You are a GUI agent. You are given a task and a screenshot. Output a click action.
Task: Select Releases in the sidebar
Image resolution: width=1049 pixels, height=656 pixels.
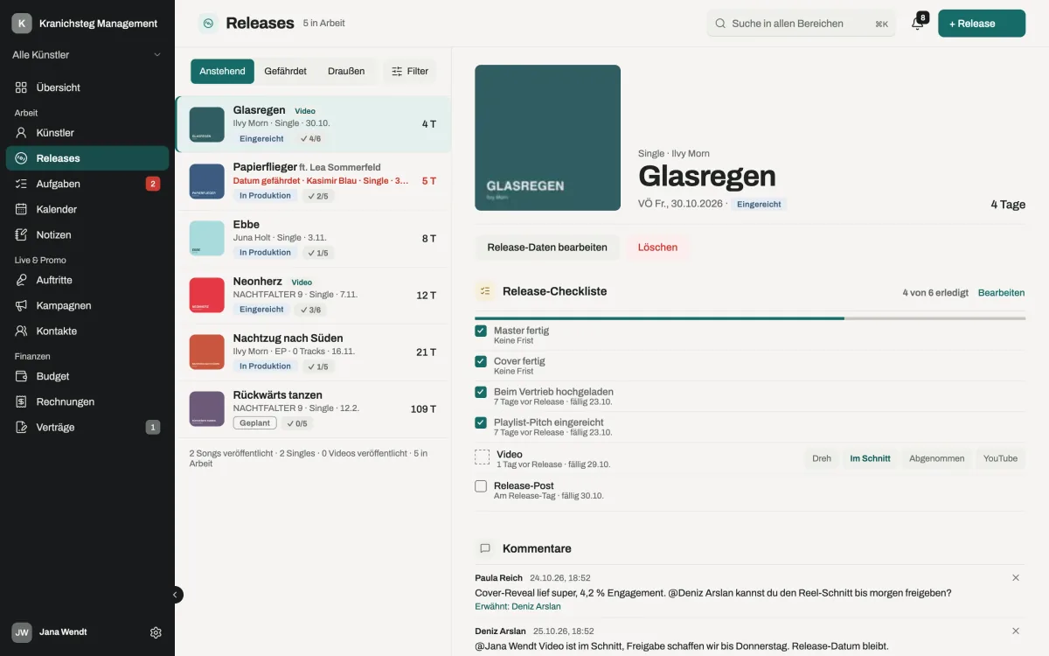[x=87, y=158]
